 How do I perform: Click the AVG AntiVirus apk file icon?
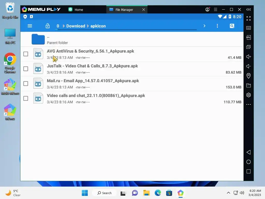coord(38,54)
